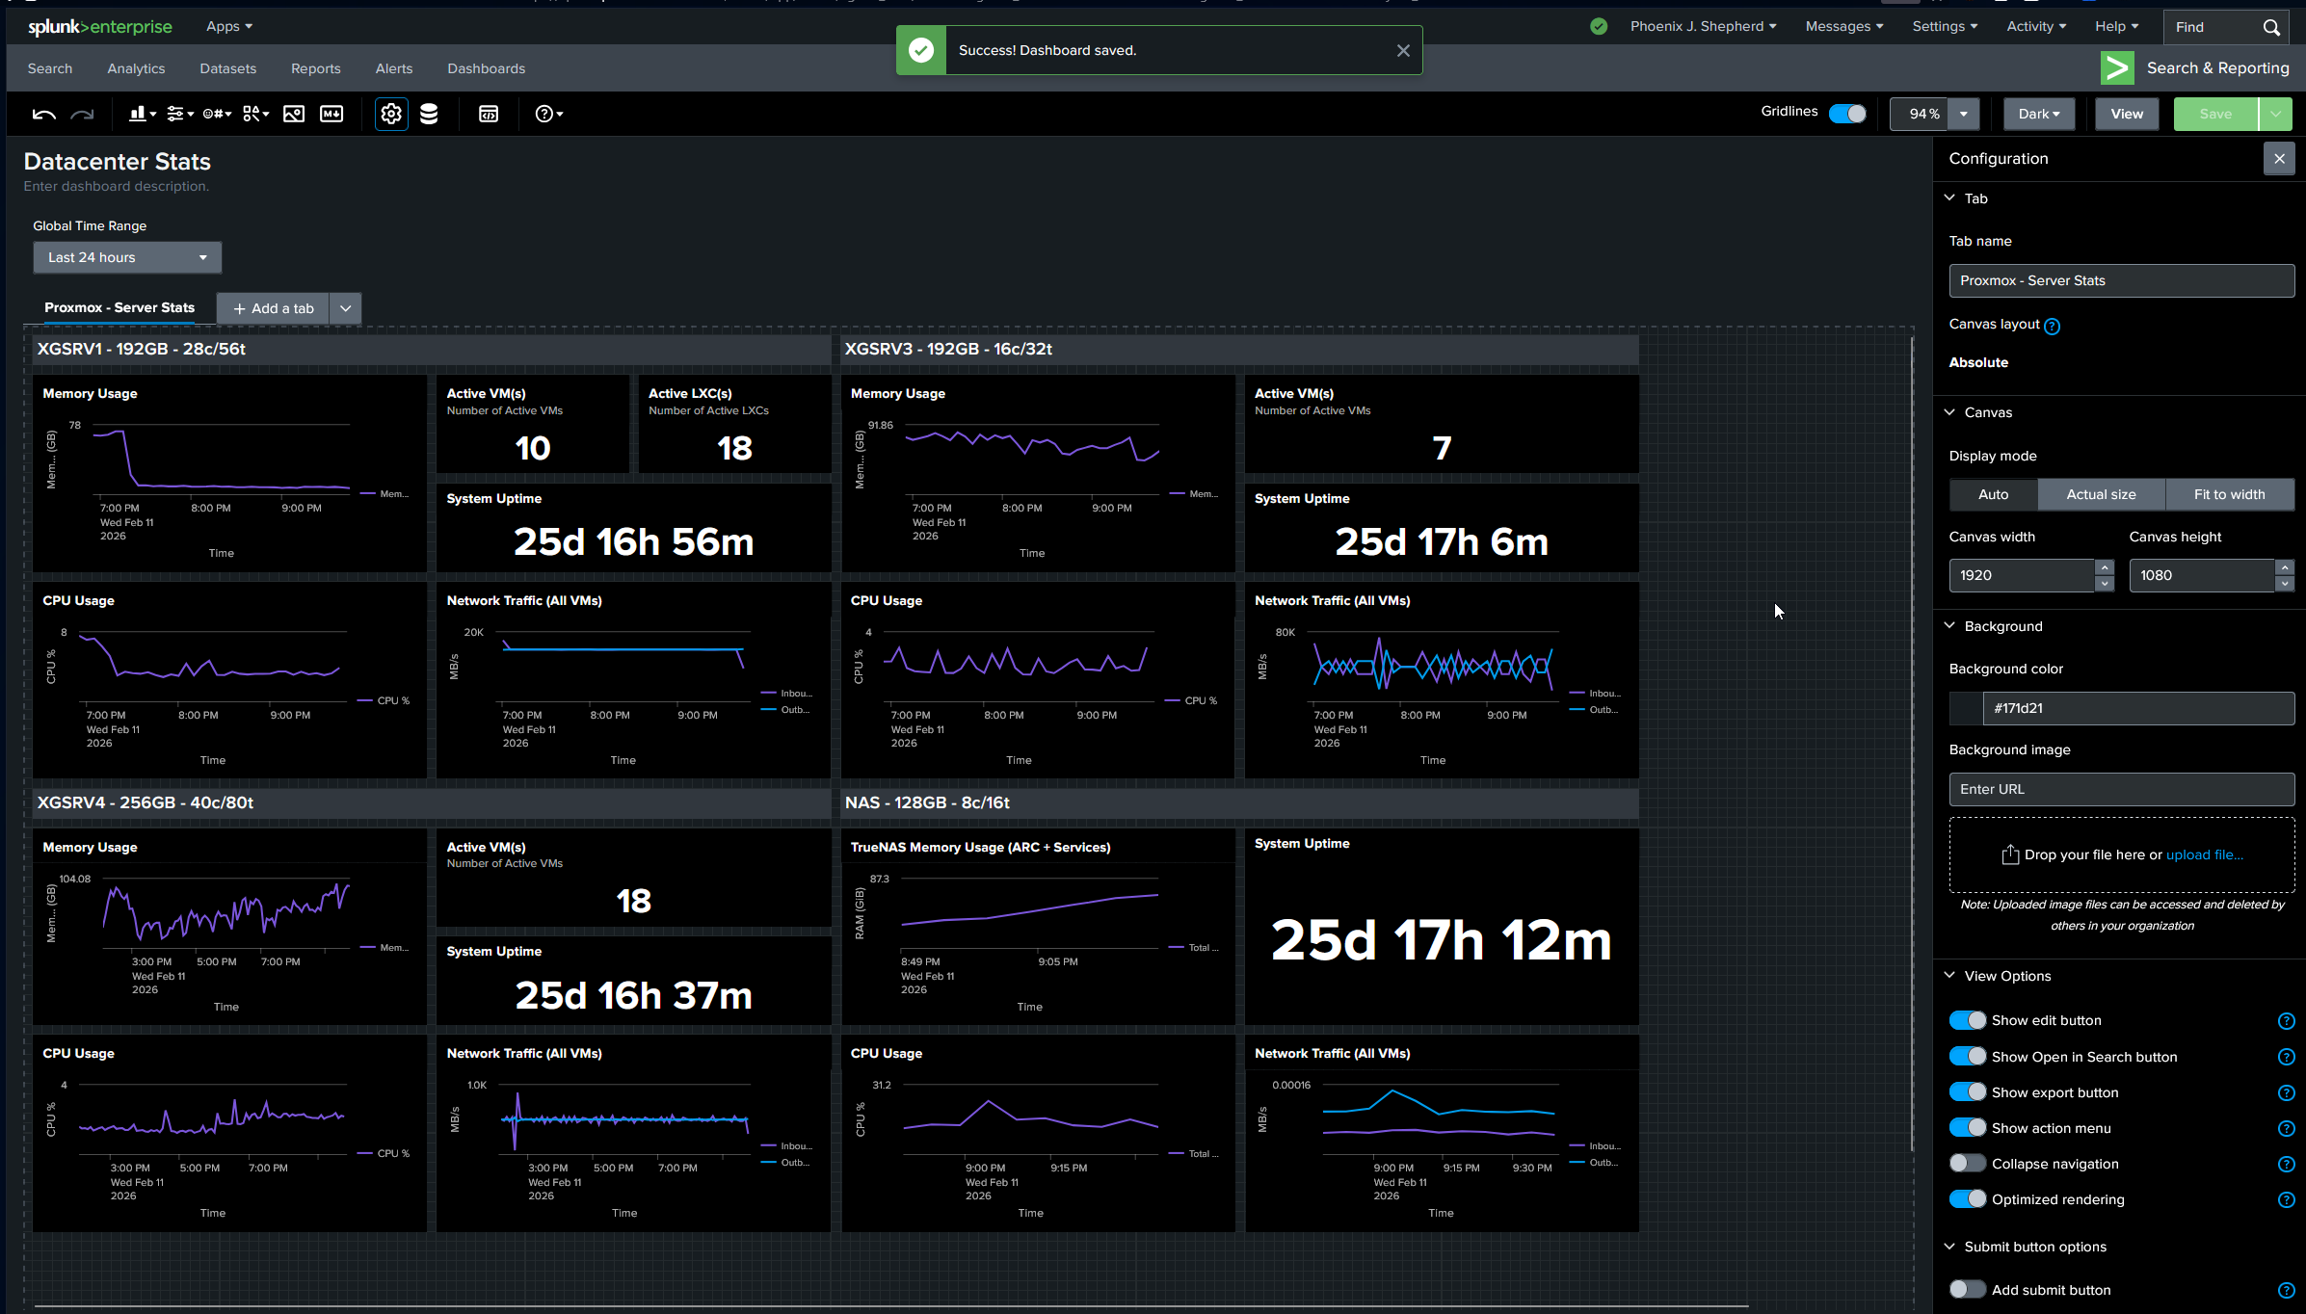
Task: Click the background color swatch
Action: (1966, 708)
